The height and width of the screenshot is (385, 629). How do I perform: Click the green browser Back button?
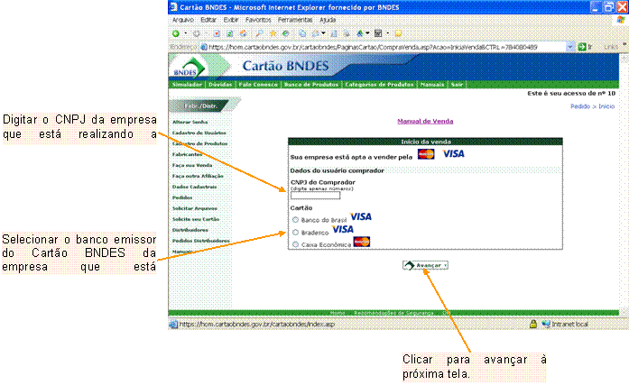pyautogui.click(x=176, y=33)
